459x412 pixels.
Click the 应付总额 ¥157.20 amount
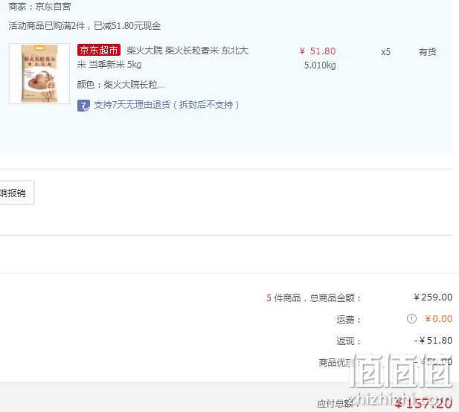point(423,404)
